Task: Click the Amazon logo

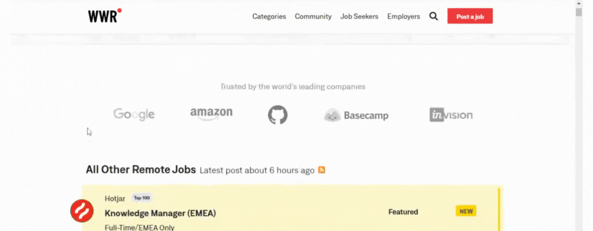Action: tap(211, 114)
